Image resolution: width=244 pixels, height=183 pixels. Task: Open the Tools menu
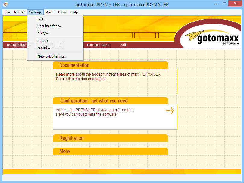[62, 12]
